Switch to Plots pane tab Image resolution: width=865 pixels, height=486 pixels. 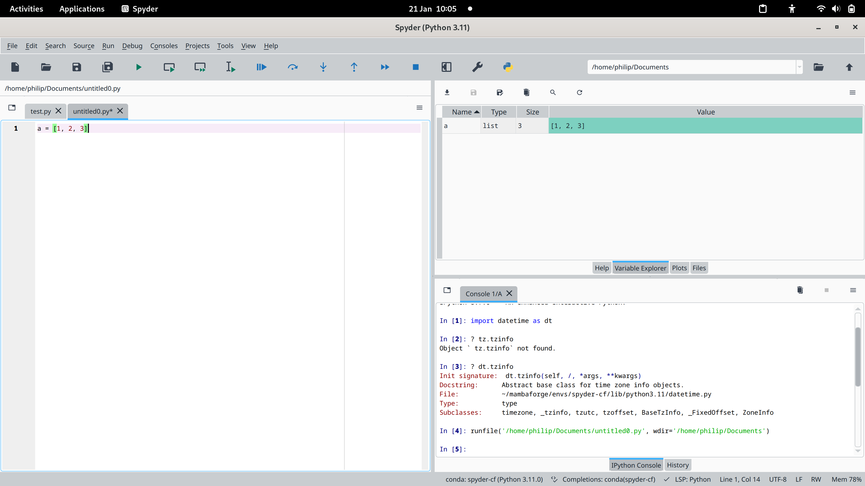[679, 268]
